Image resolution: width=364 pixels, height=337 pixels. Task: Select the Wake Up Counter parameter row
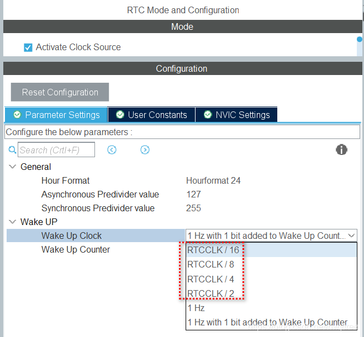(x=76, y=250)
